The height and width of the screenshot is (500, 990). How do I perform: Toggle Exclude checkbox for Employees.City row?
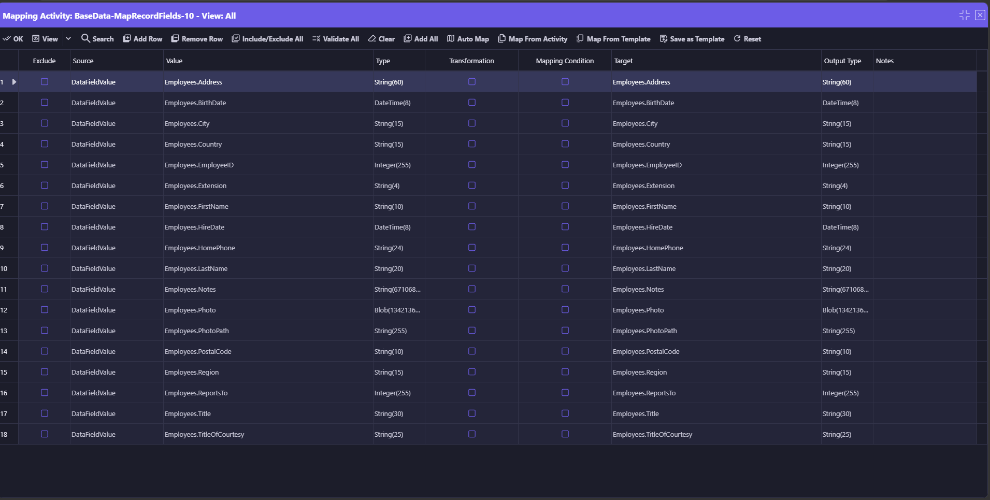click(45, 123)
